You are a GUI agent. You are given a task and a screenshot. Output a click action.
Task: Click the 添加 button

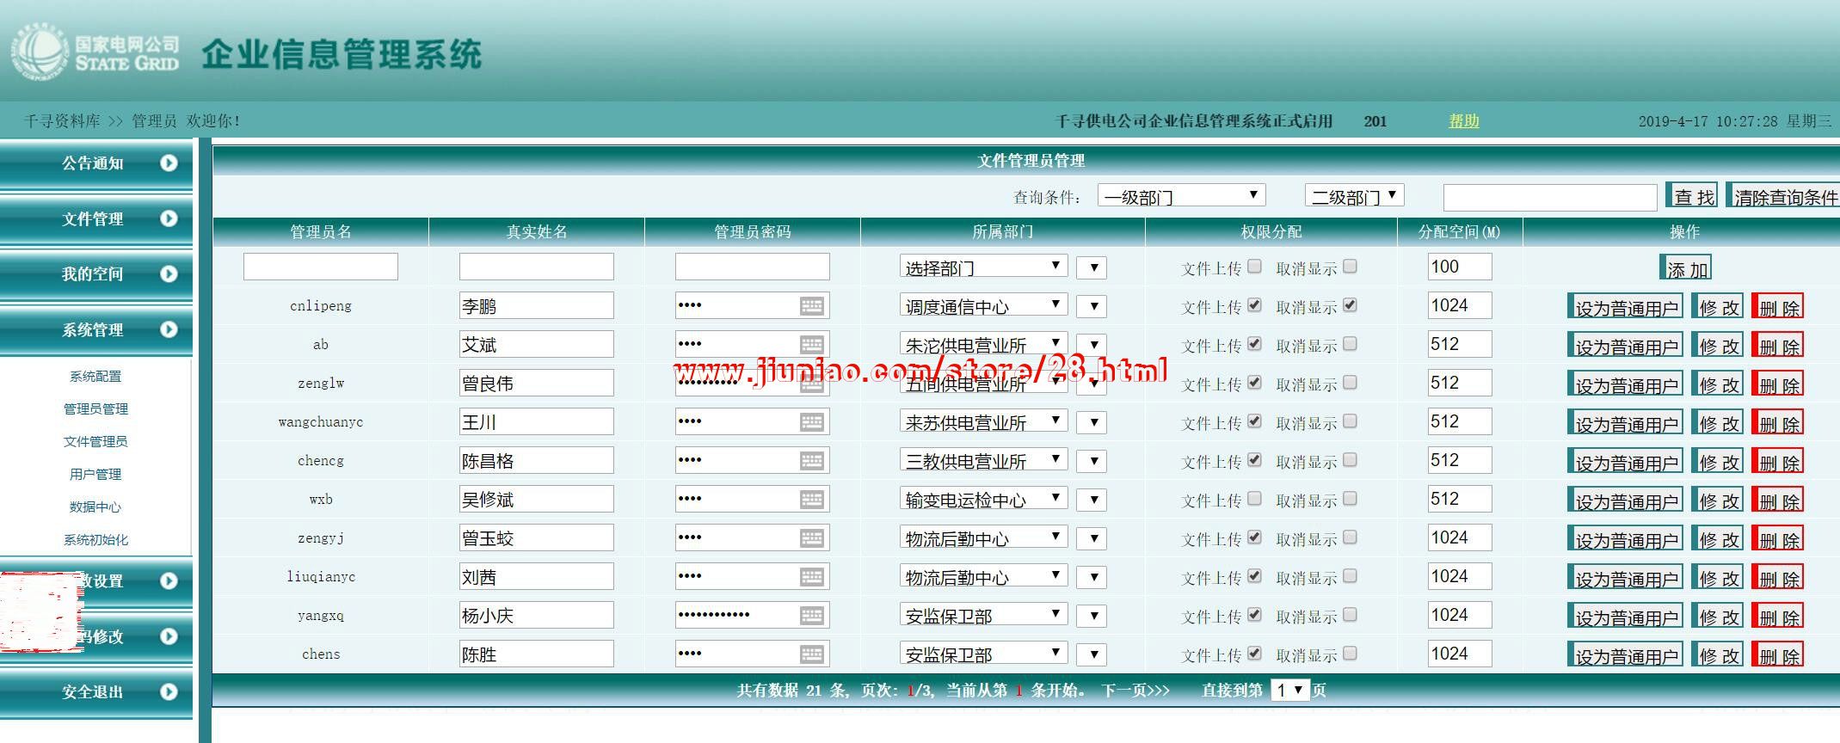click(1686, 268)
